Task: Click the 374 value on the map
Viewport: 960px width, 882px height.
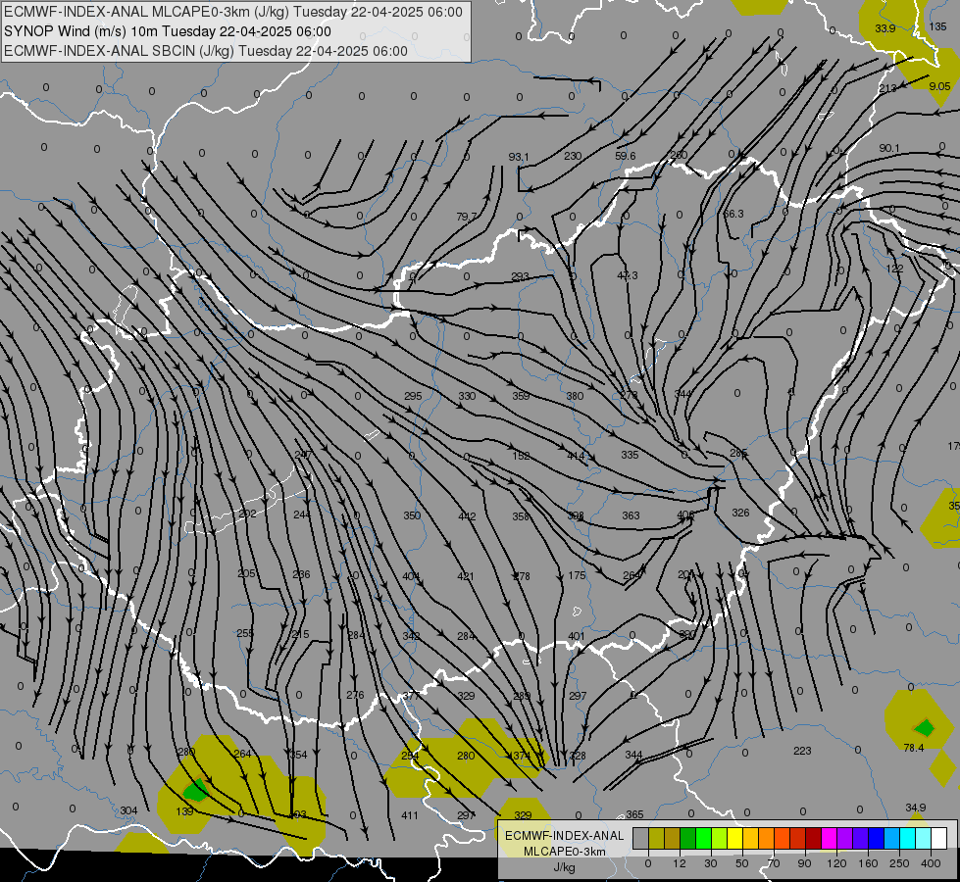Action: [522, 756]
